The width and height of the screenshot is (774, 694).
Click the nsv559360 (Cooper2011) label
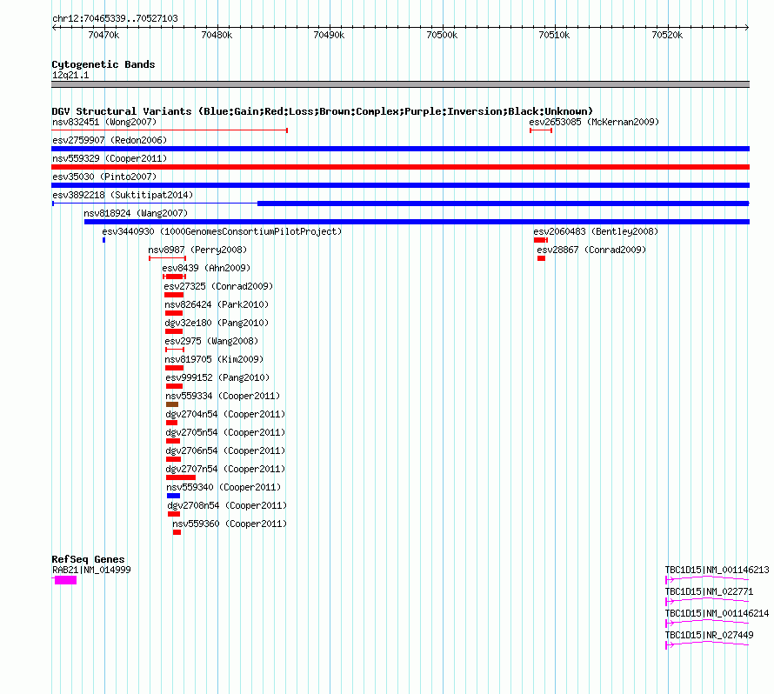click(230, 524)
